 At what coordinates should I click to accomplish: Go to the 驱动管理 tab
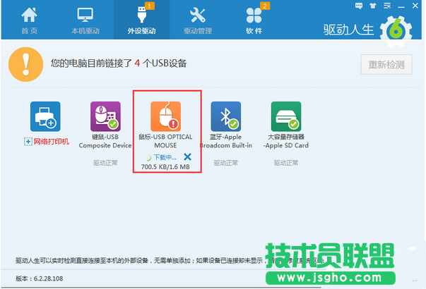(198, 20)
